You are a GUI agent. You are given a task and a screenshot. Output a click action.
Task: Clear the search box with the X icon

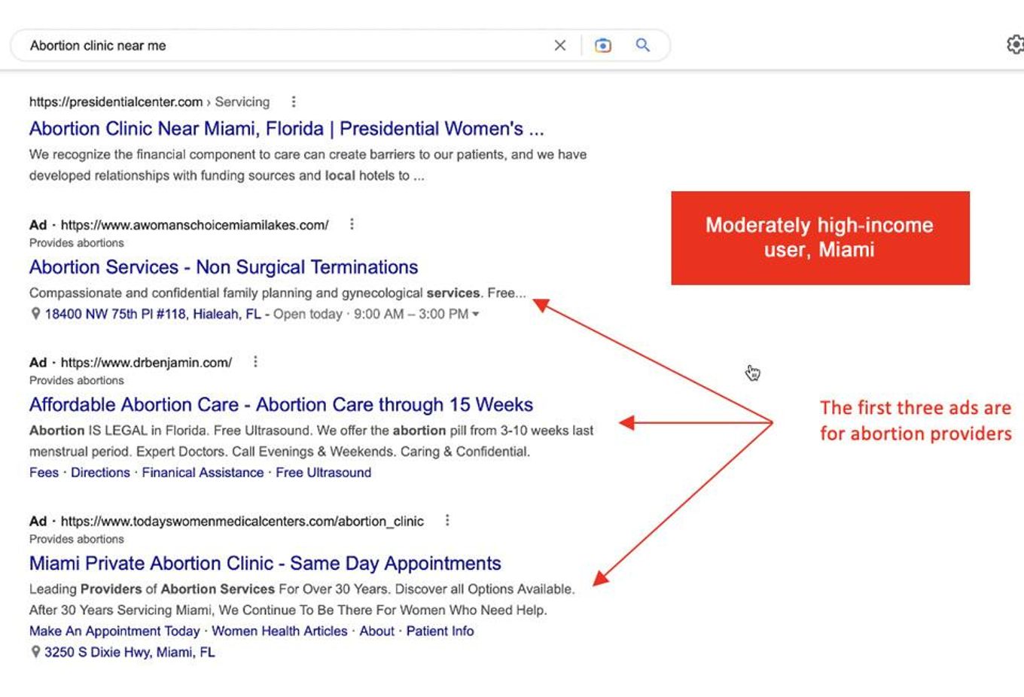pos(560,45)
